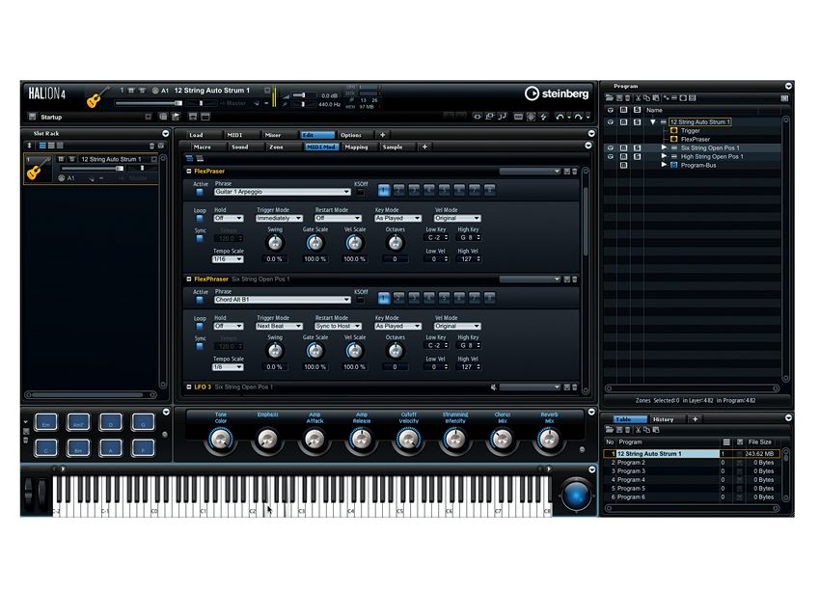
Task: Click trash icon in Program tree toolbar
Action: (627, 97)
